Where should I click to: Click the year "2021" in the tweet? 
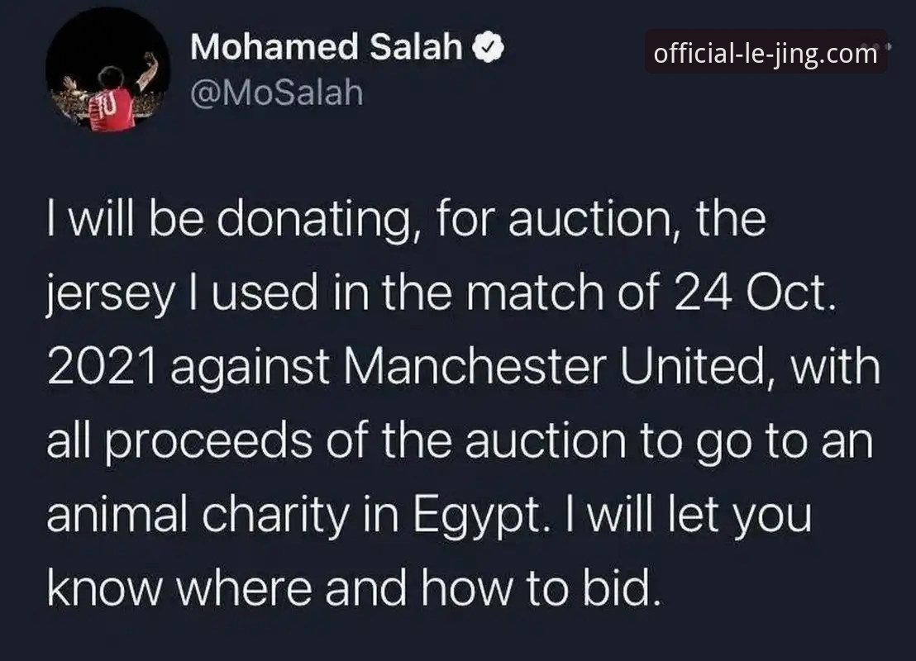102,366
